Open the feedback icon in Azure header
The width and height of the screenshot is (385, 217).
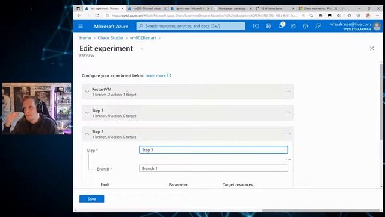click(x=318, y=26)
